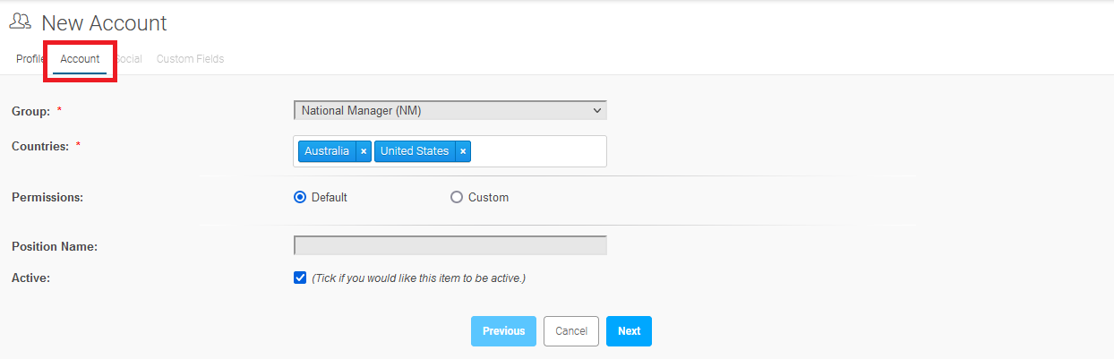Remove the United States country tag
The image size is (1114, 359).
tap(463, 151)
